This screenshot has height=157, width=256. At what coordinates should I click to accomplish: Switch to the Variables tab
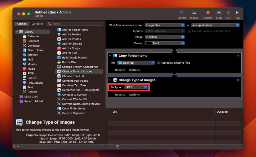[x=37, y=24]
